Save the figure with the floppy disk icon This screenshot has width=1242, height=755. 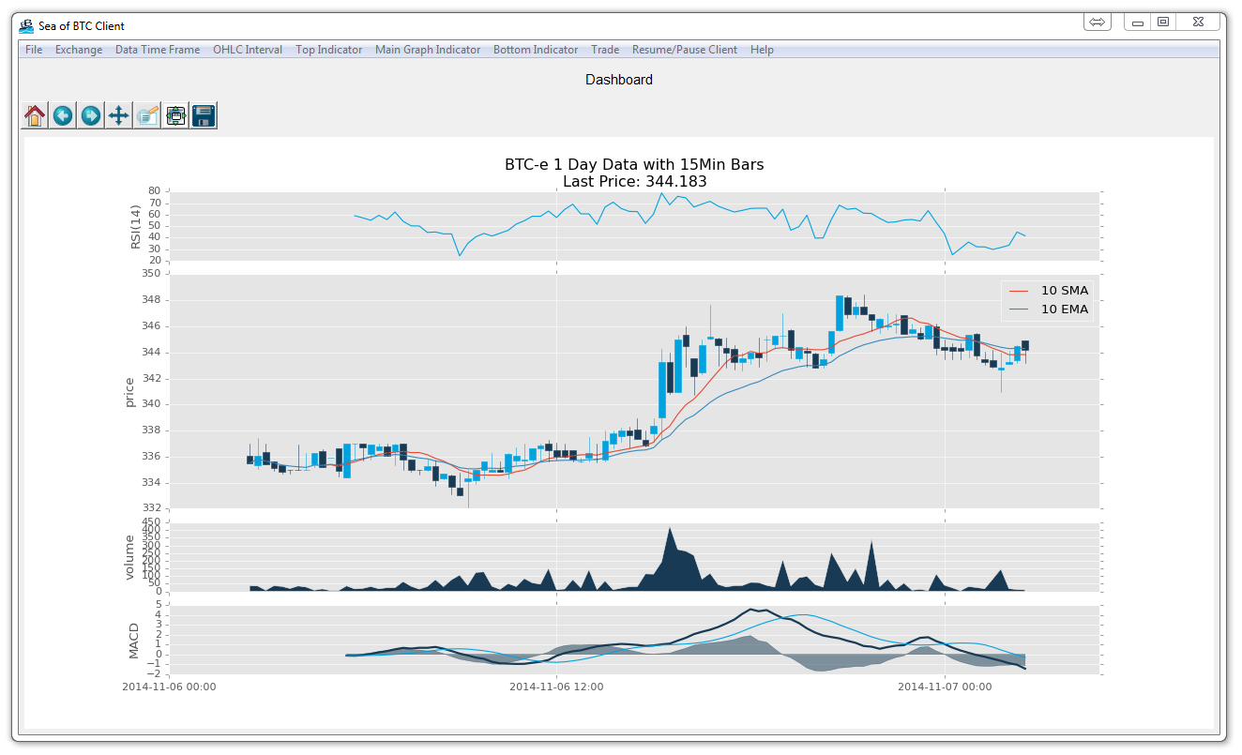(x=204, y=115)
